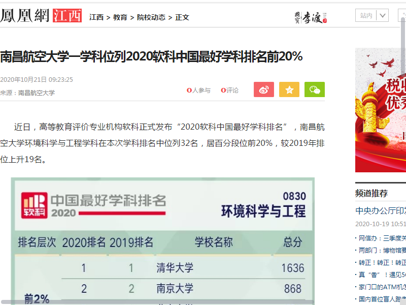Open 教育 breadcrumb section
Viewport: 406px width, 305px height.
[120, 17]
